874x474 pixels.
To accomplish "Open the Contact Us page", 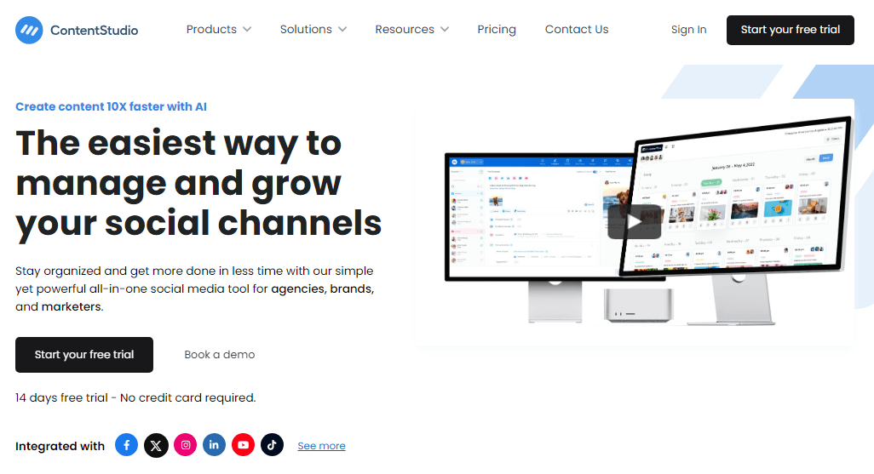I will point(577,30).
